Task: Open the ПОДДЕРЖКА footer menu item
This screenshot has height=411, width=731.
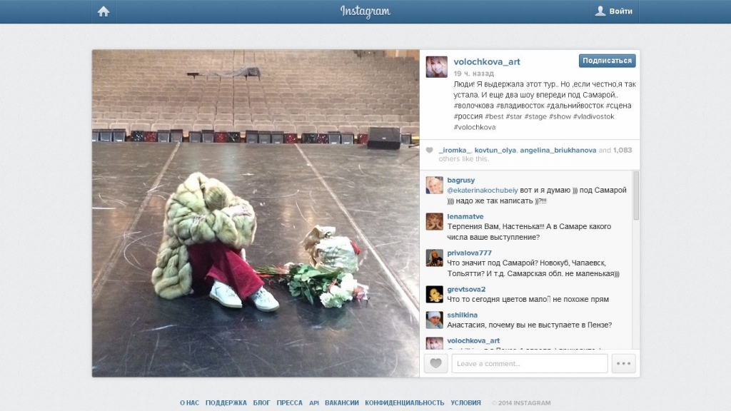Action: [226, 402]
